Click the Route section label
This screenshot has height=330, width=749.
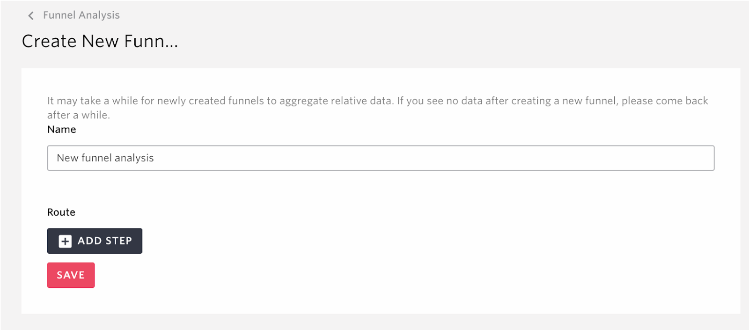tap(61, 212)
